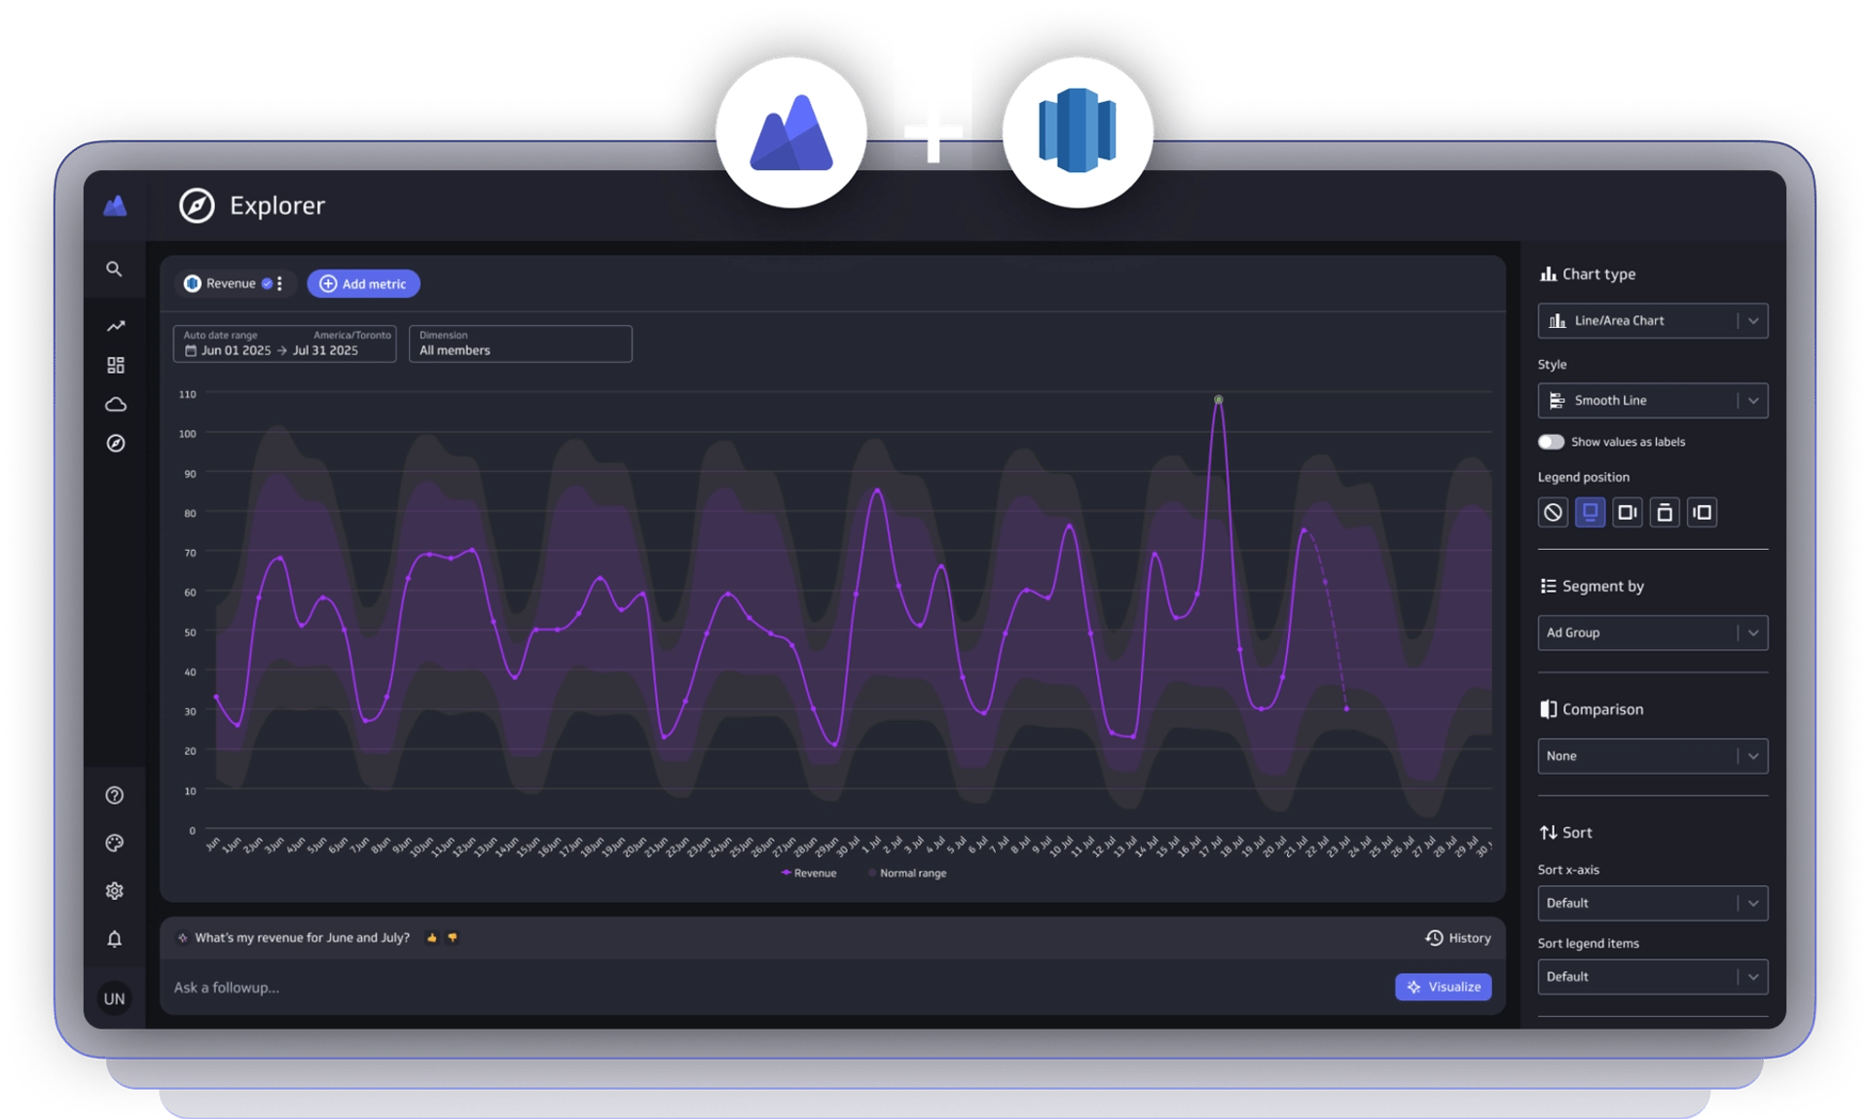
Task: Select the right legend position option
Action: point(1628,512)
